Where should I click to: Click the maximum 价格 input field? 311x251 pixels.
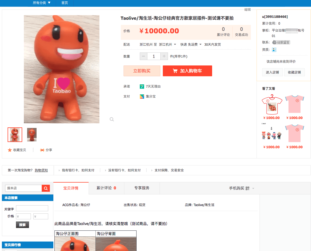[x=41, y=216]
